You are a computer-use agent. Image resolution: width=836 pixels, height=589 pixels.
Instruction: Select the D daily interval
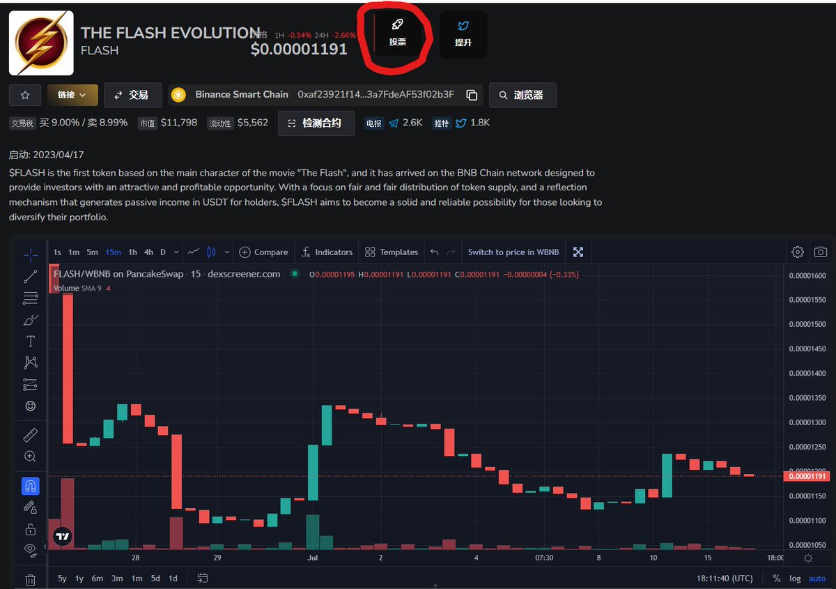[163, 252]
